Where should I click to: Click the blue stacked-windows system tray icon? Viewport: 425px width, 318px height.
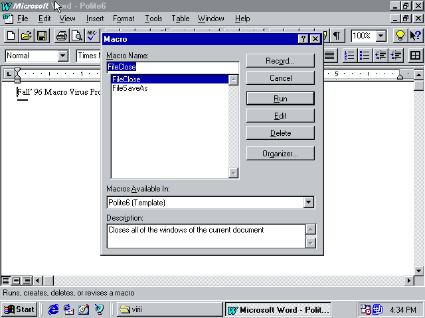377,309
